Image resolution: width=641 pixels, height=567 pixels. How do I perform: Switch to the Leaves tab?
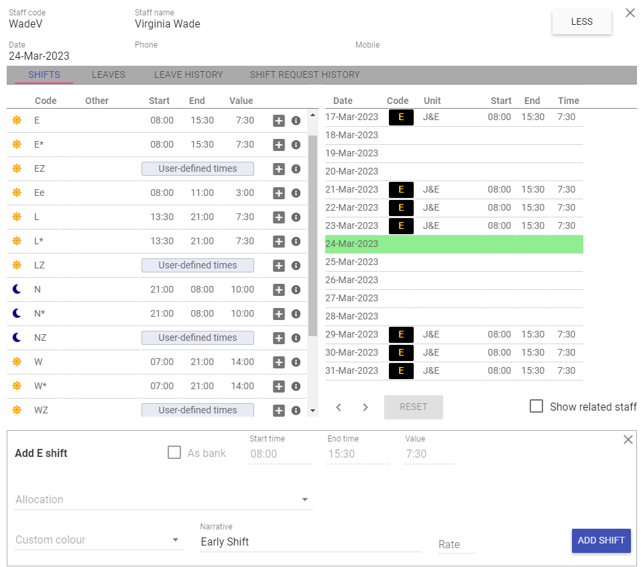109,74
